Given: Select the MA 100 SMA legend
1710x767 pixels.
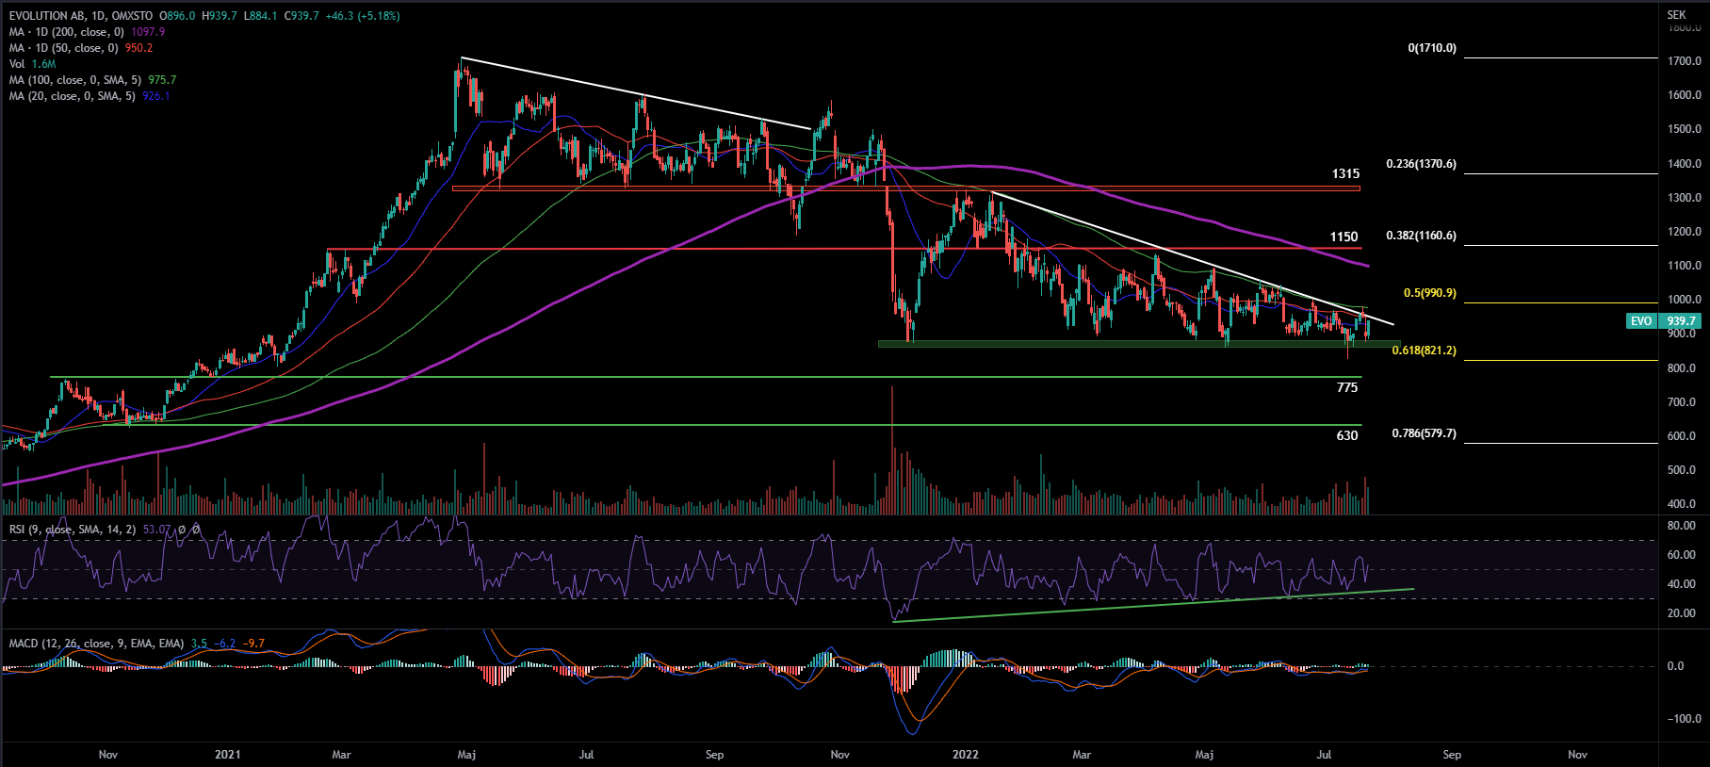Looking at the screenshot, I should point(75,80).
